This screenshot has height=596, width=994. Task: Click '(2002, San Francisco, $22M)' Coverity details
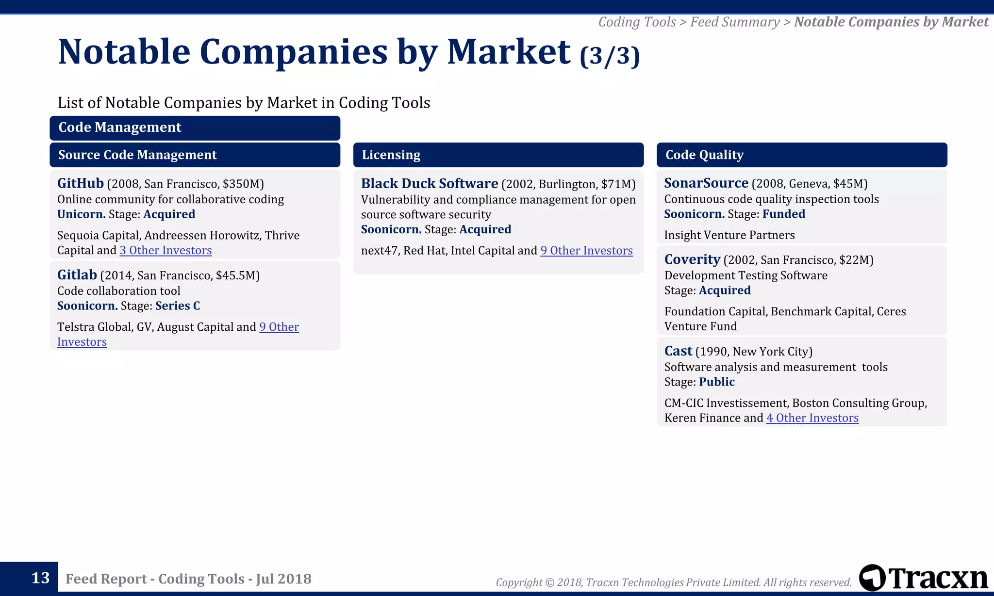(798, 260)
